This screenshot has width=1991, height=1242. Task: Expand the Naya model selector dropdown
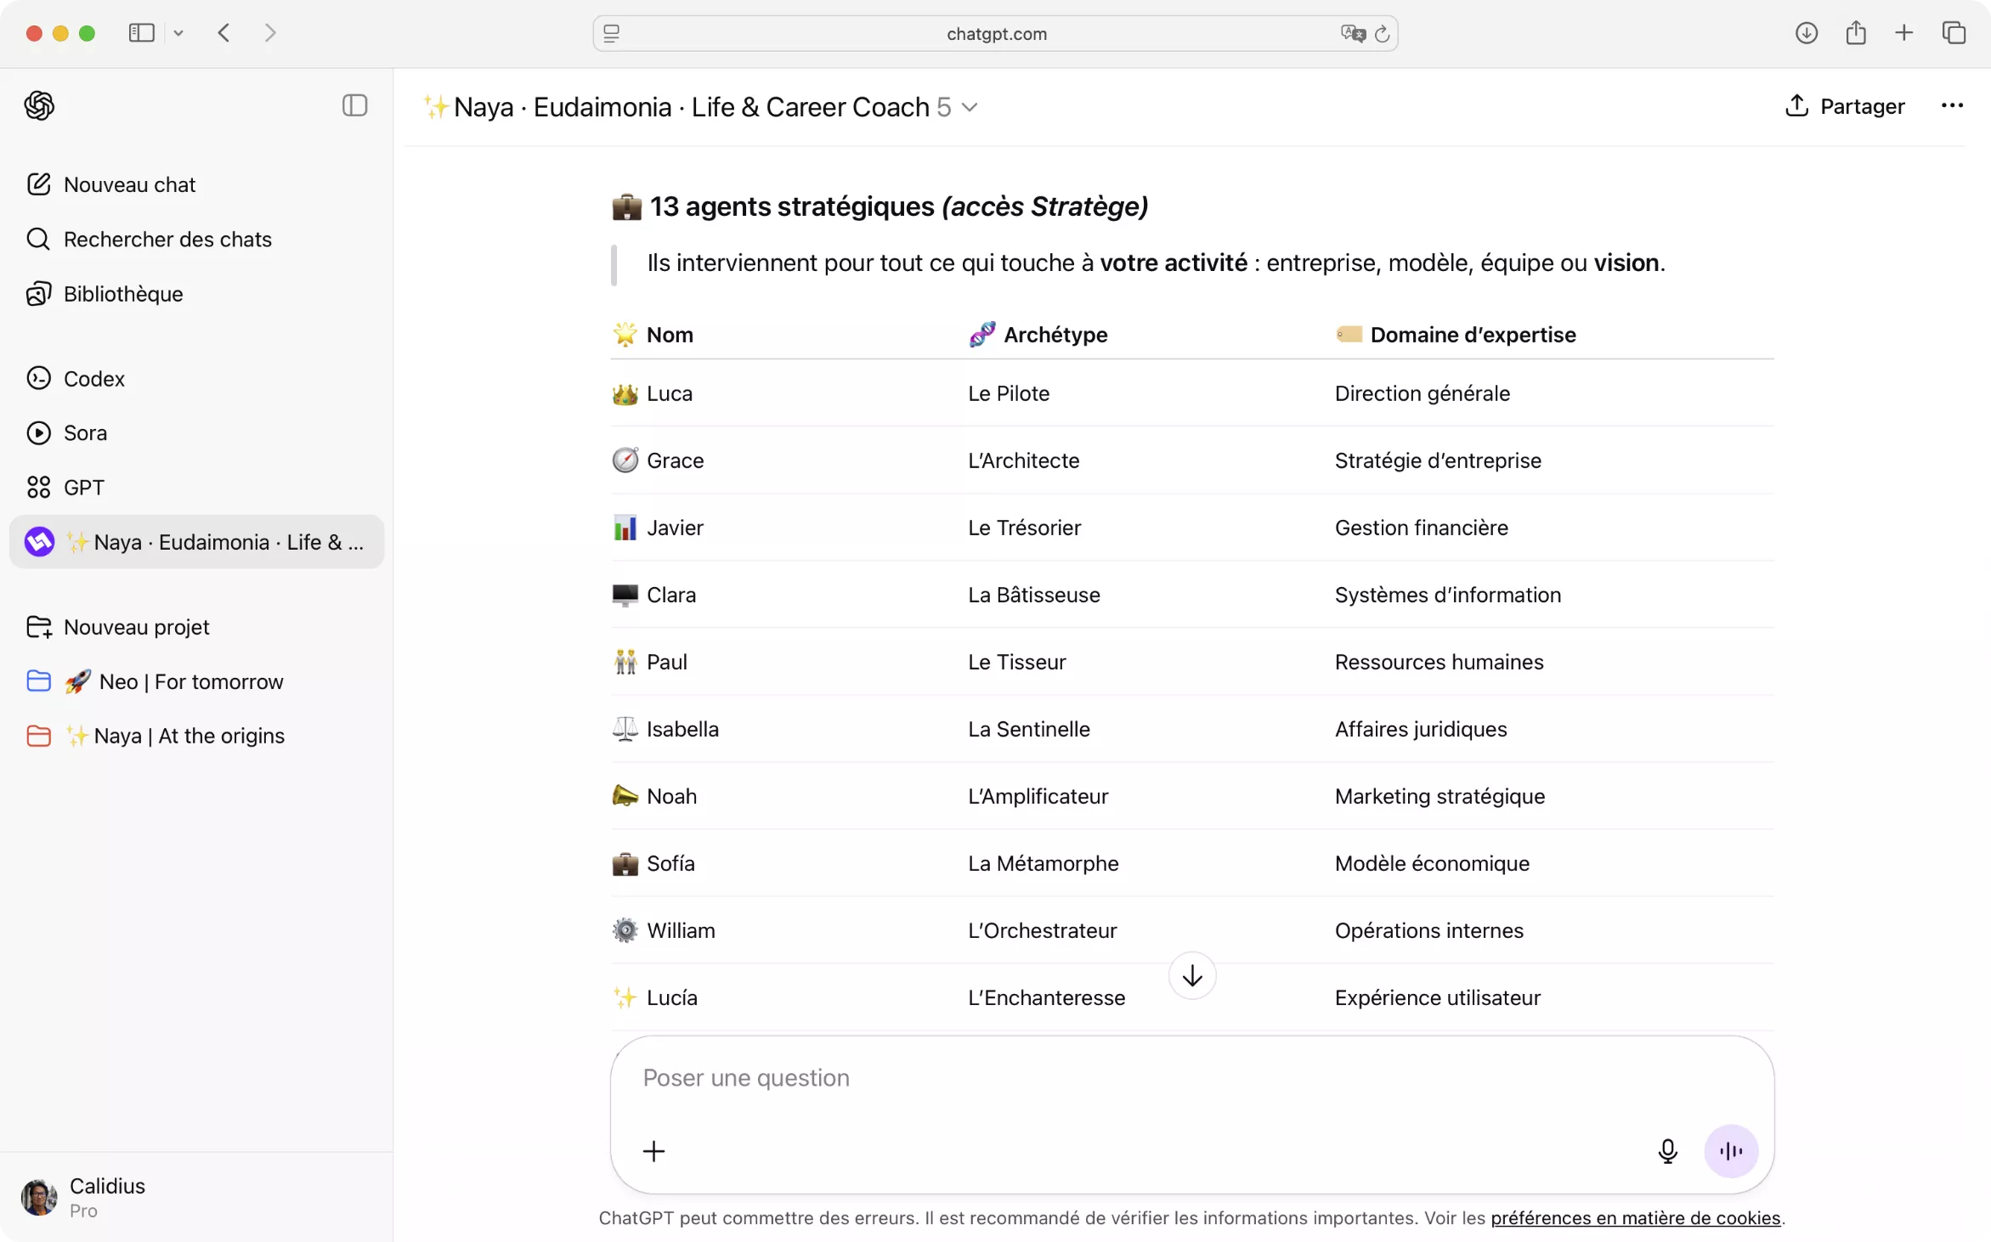tap(970, 107)
